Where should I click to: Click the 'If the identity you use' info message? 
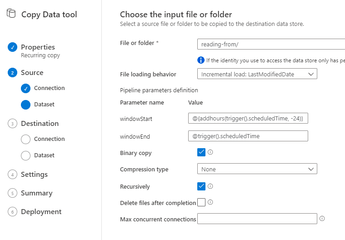pyautogui.click(x=276, y=60)
